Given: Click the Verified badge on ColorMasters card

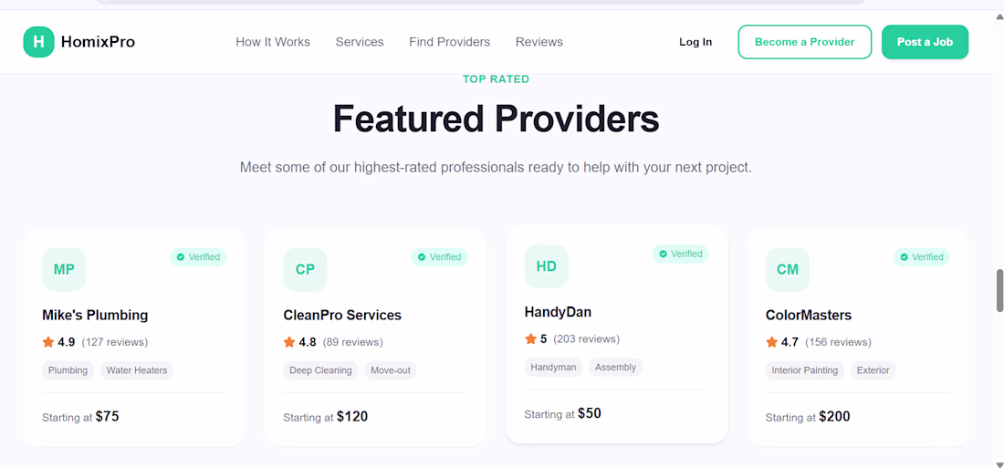Looking at the screenshot, I should (x=921, y=257).
